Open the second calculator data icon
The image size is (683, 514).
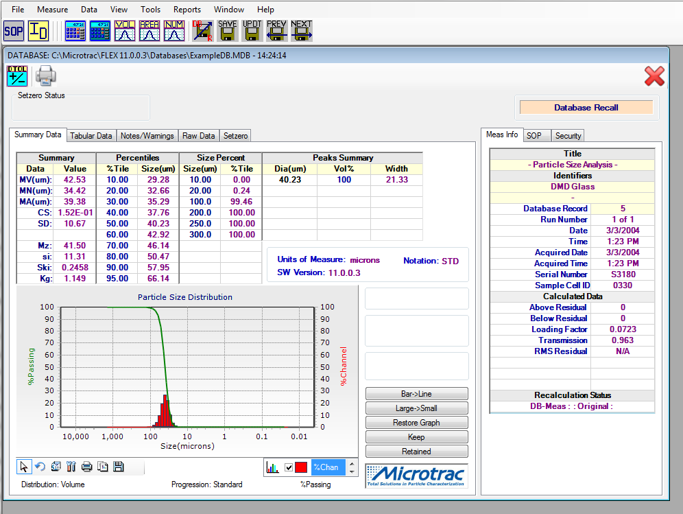[x=100, y=31]
